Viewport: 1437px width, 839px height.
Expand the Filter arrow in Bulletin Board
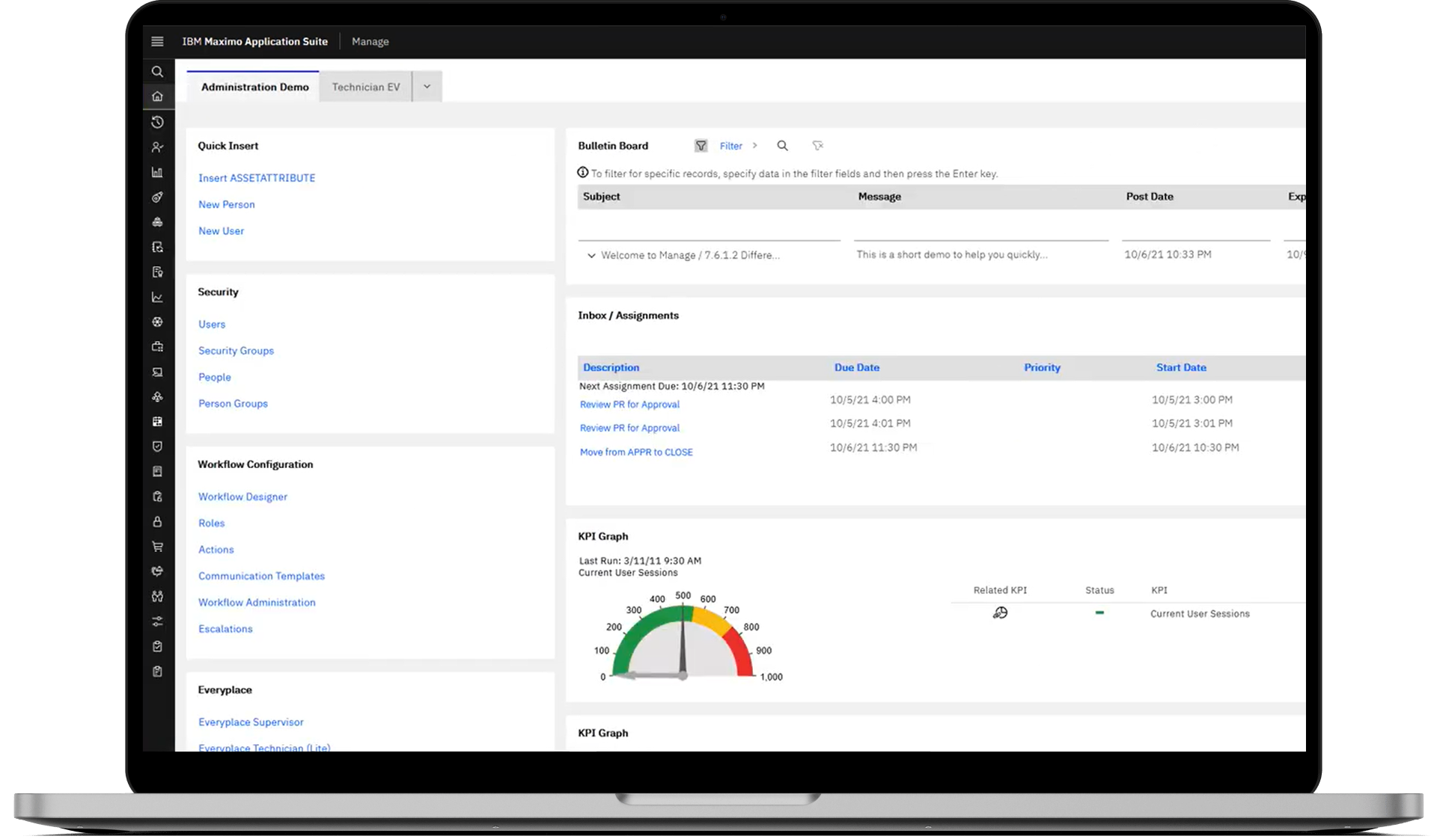(x=756, y=146)
